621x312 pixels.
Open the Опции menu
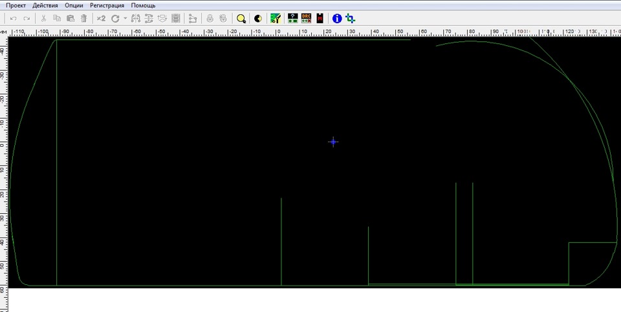pyautogui.click(x=74, y=6)
